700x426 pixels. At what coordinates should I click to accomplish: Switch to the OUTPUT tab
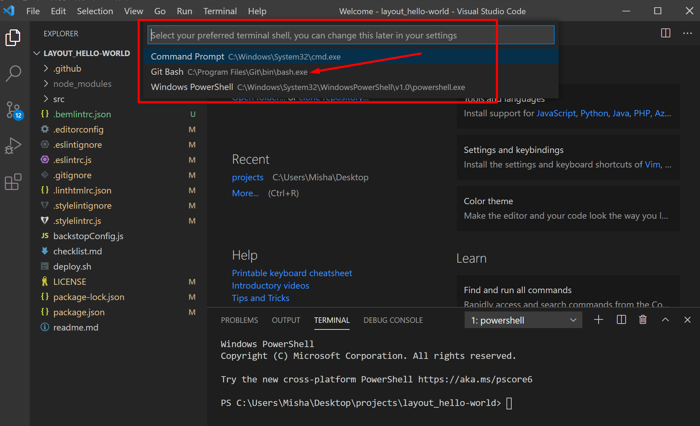click(x=286, y=320)
